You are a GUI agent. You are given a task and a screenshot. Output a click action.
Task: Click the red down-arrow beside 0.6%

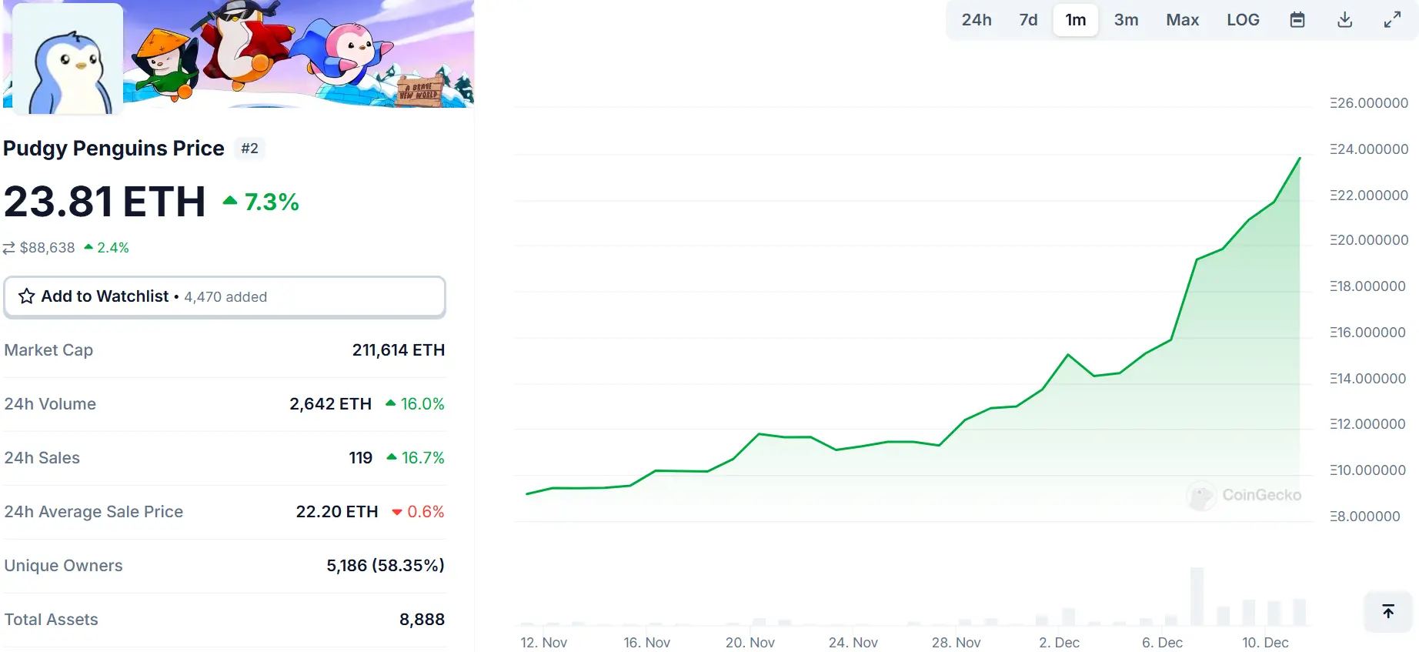(396, 511)
